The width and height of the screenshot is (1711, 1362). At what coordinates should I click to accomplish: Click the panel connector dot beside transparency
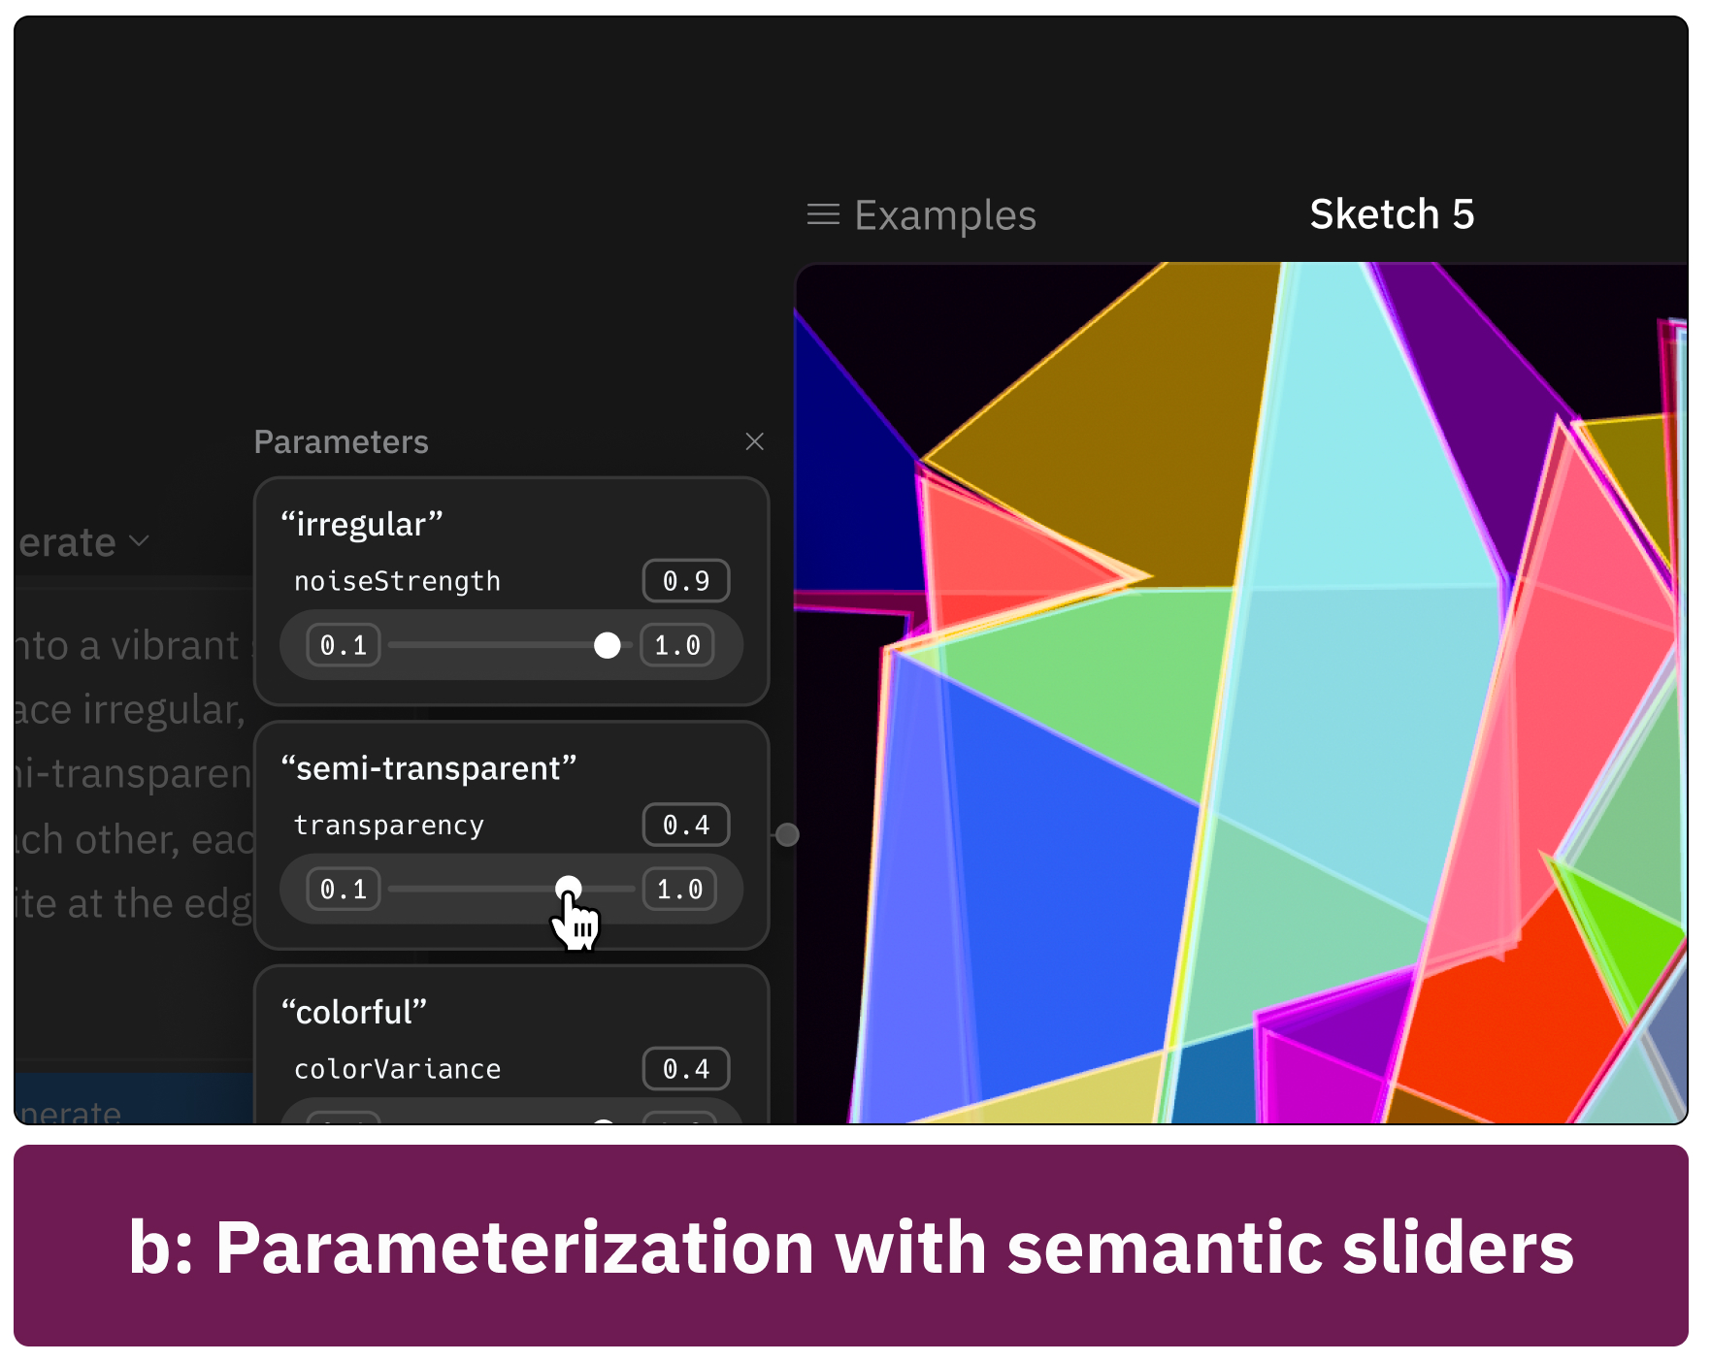787,834
